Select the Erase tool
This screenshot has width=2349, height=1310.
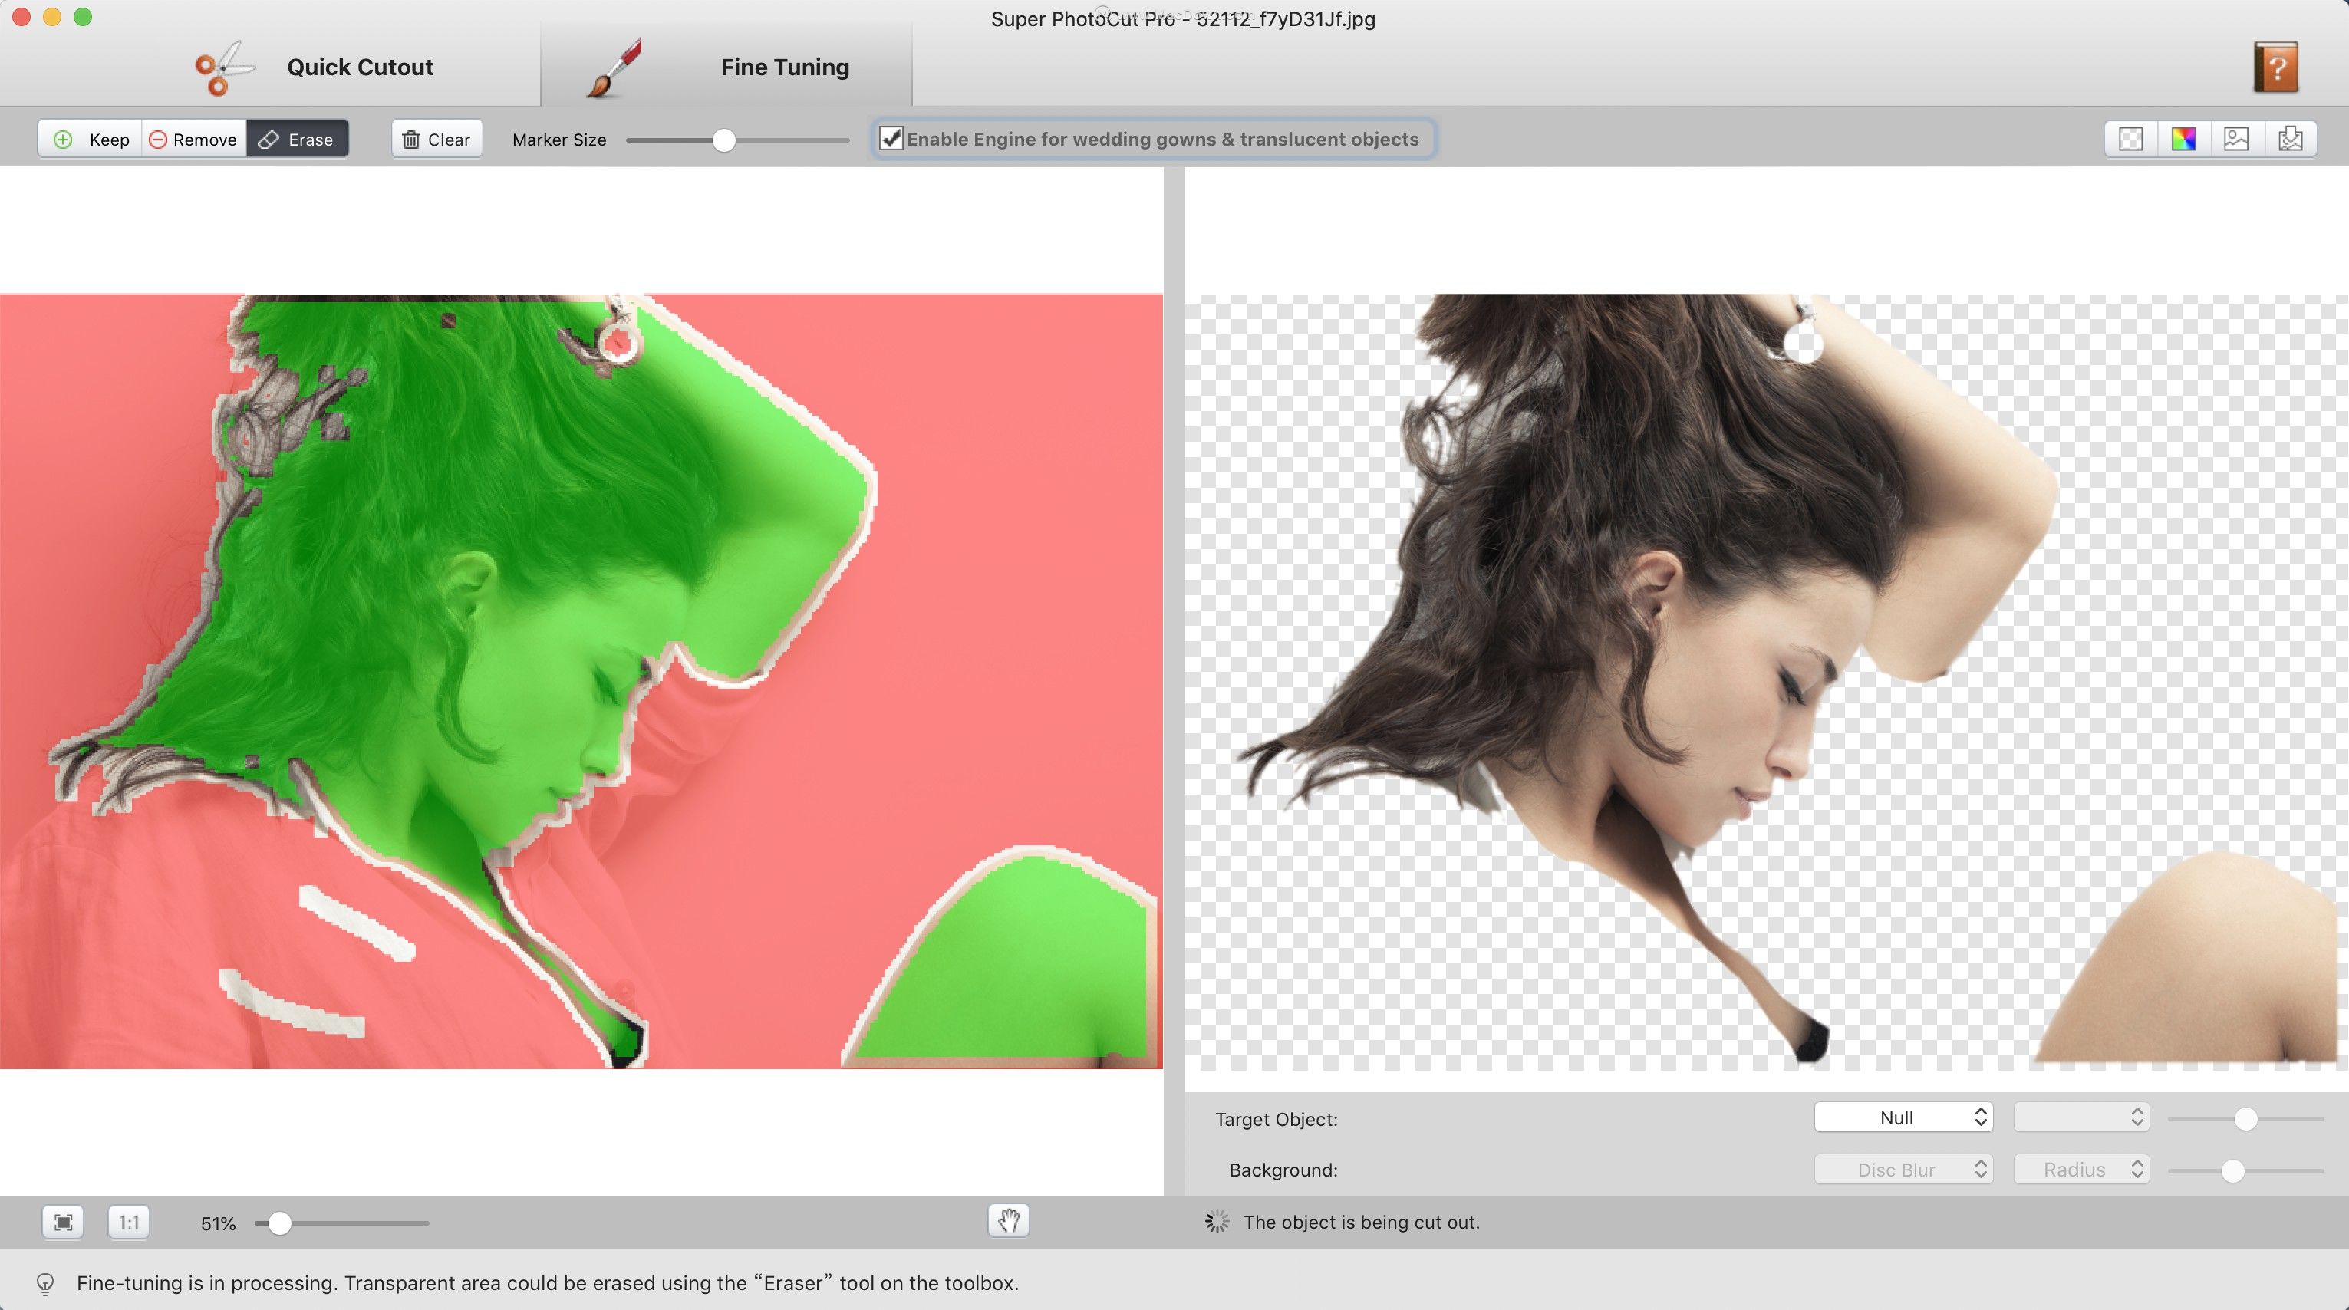point(297,137)
